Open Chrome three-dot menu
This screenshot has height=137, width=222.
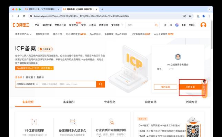tap(209, 16)
